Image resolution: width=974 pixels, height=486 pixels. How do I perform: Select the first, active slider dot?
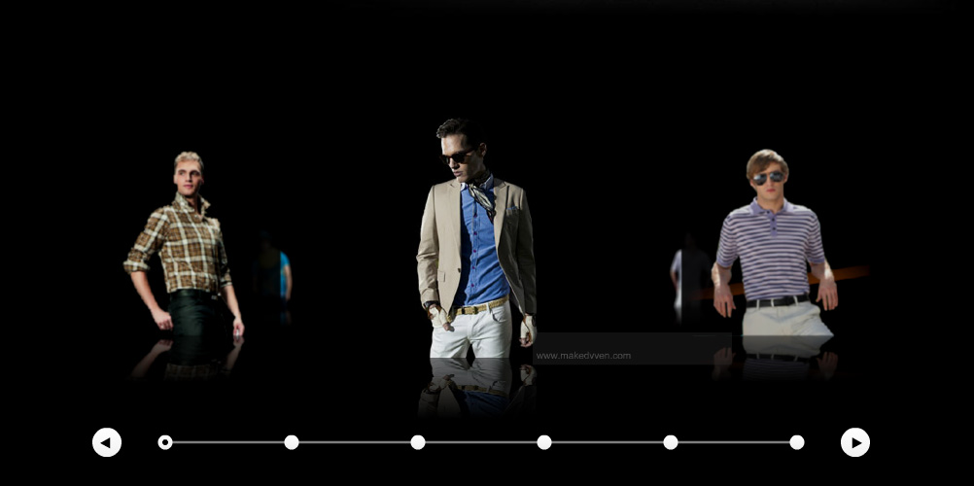[x=165, y=442]
